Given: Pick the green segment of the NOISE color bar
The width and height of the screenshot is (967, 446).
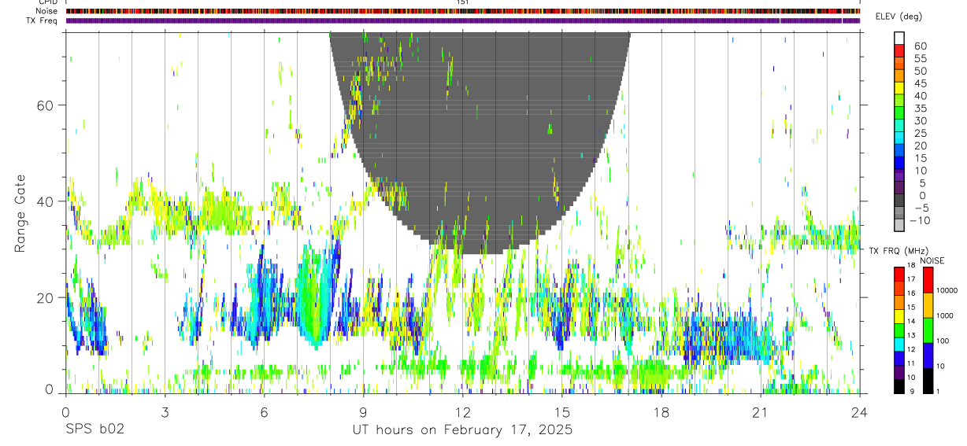Looking at the screenshot, I should (927, 330).
